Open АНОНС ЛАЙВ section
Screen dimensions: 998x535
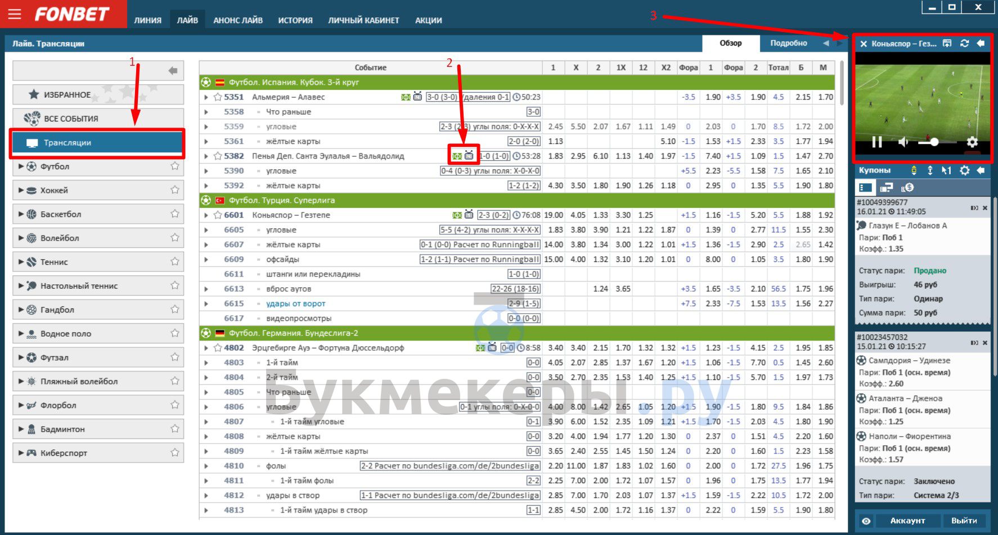[x=238, y=20]
